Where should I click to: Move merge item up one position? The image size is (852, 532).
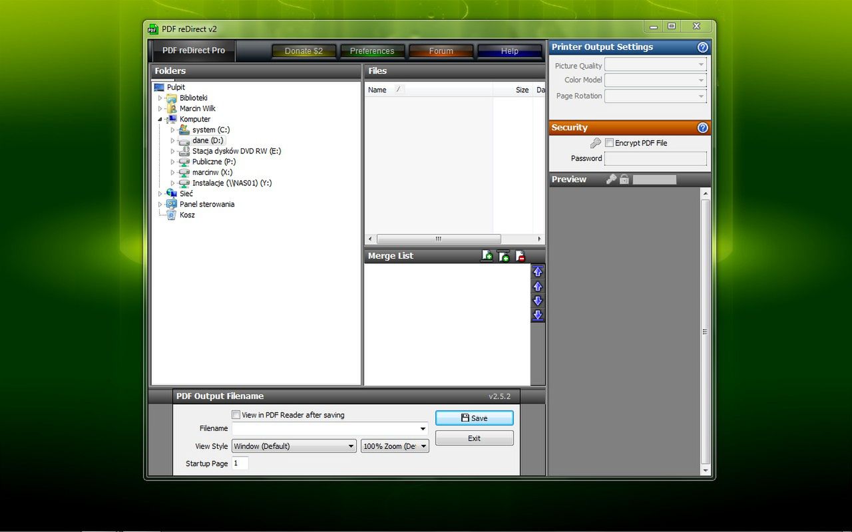coord(538,287)
